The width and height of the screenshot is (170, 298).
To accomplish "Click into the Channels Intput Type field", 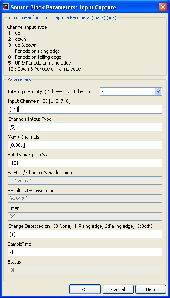I will [x=85, y=127].
